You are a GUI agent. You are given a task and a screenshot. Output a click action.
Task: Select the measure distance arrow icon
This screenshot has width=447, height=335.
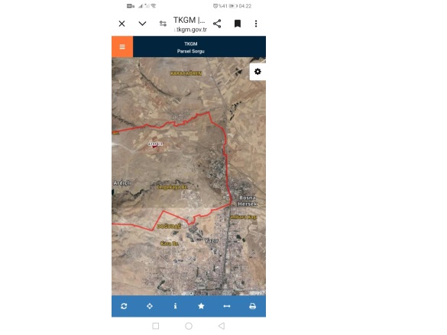pyautogui.click(x=227, y=306)
